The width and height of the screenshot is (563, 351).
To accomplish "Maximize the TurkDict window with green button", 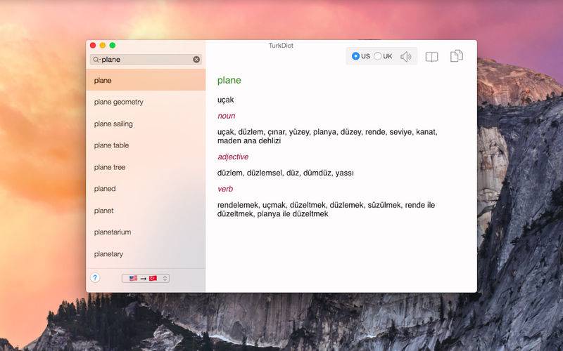I will (x=113, y=45).
